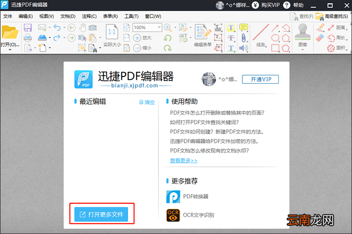Click the search binoculars document icon

pyautogui.click(x=93, y=48)
